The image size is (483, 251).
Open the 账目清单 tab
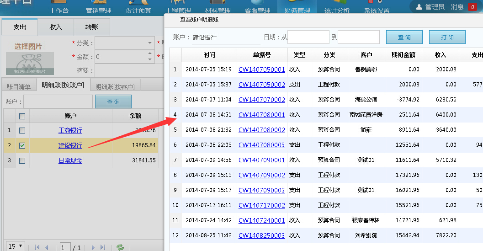tap(19, 86)
